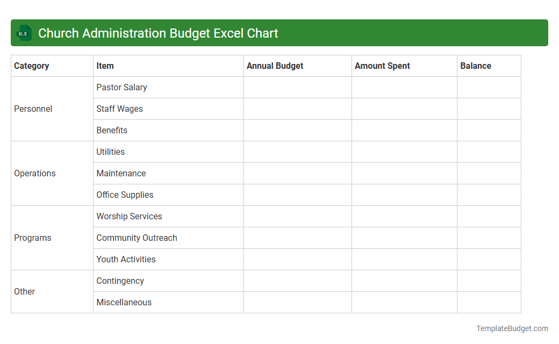Select the Operations category label
The width and height of the screenshot is (559, 344).
[35, 173]
